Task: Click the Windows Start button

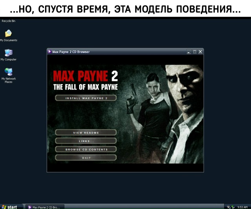Action: 10,207
